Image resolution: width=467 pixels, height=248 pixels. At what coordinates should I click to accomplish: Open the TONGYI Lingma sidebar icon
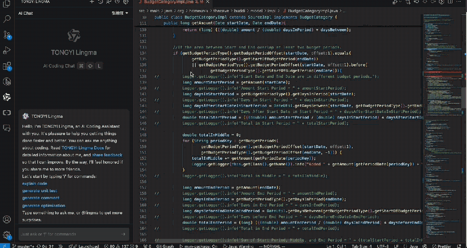tap(6, 97)
